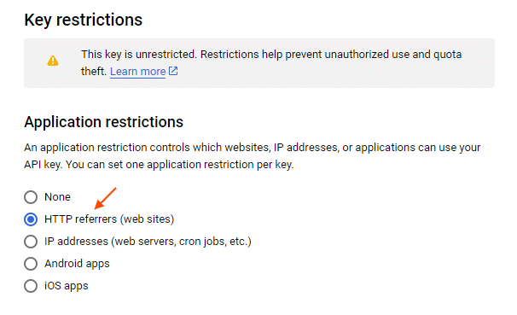
Task: Click the "IP addresses (web servers, cron jobs, etc.)" label
Action: [148, 242]
